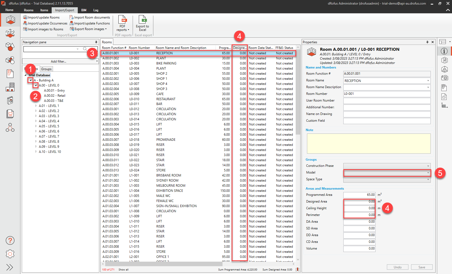Open the BIM ribbon tab
452x274 pixels.
(x=84, y=10)
